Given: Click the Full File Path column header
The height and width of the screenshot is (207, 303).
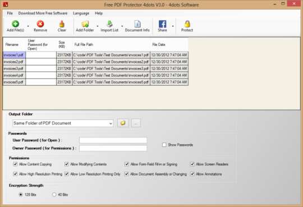Looking at the screenshot, I should pos(111,44).
